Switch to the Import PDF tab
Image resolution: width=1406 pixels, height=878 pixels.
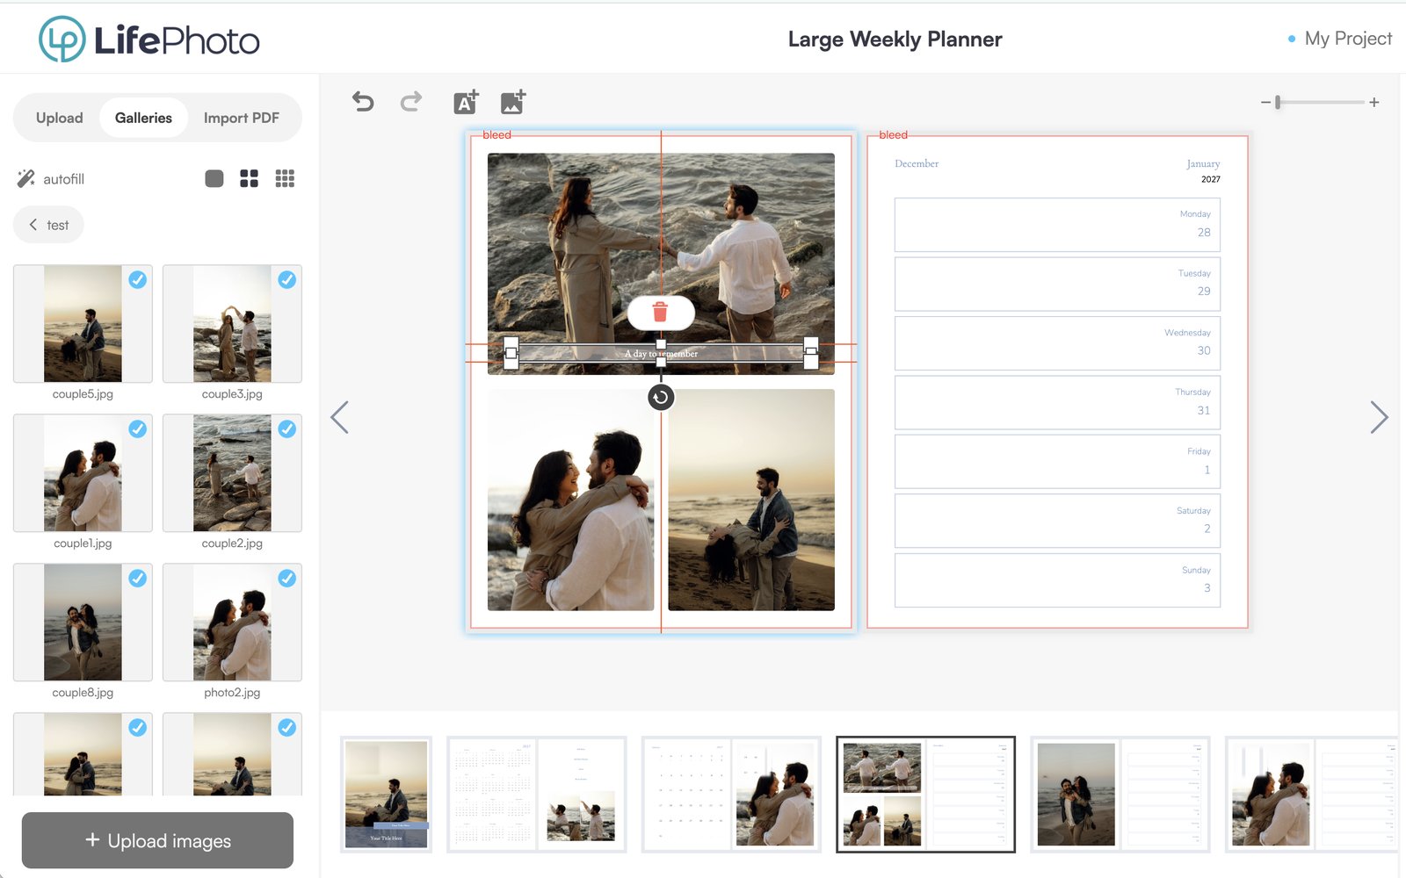(242, 118)
